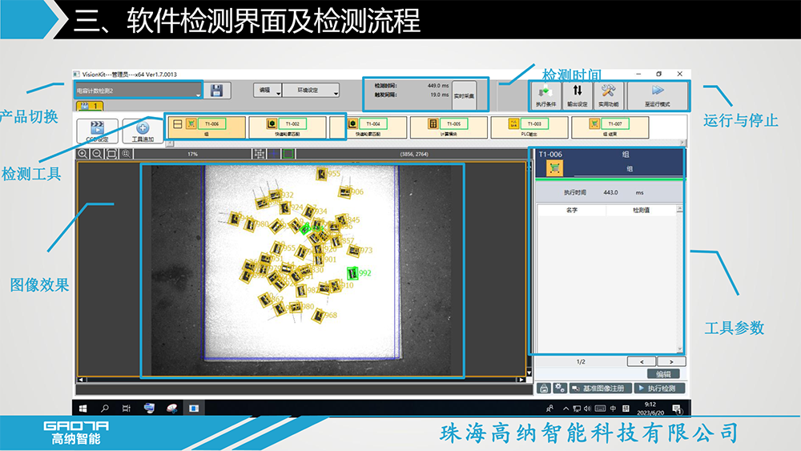Click the volume speaker tray icon
Image resolution: width=801 pixels, height=451 pixels.
(587, 409)
